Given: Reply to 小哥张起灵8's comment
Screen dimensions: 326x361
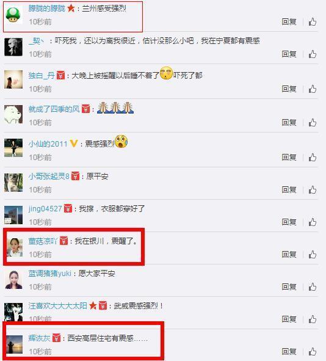Looking at the screenshot, I should 289,190.
